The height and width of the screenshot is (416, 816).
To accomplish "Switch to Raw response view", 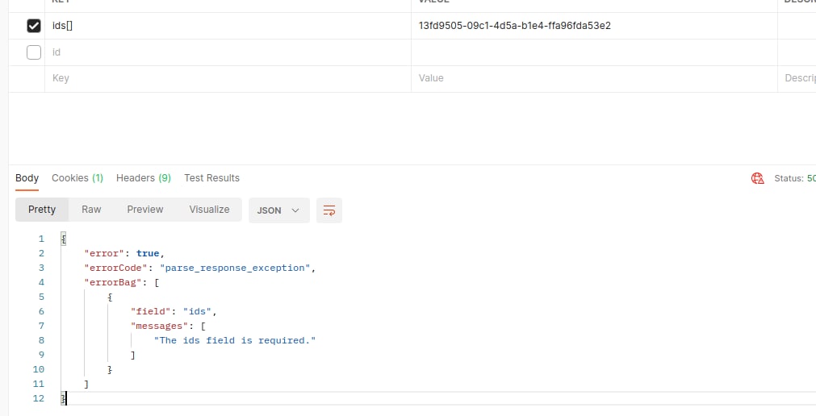I will point(91,210).
